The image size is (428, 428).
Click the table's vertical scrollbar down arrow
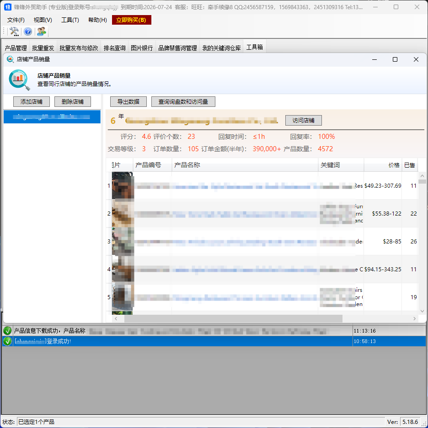[x=422, y=311]
